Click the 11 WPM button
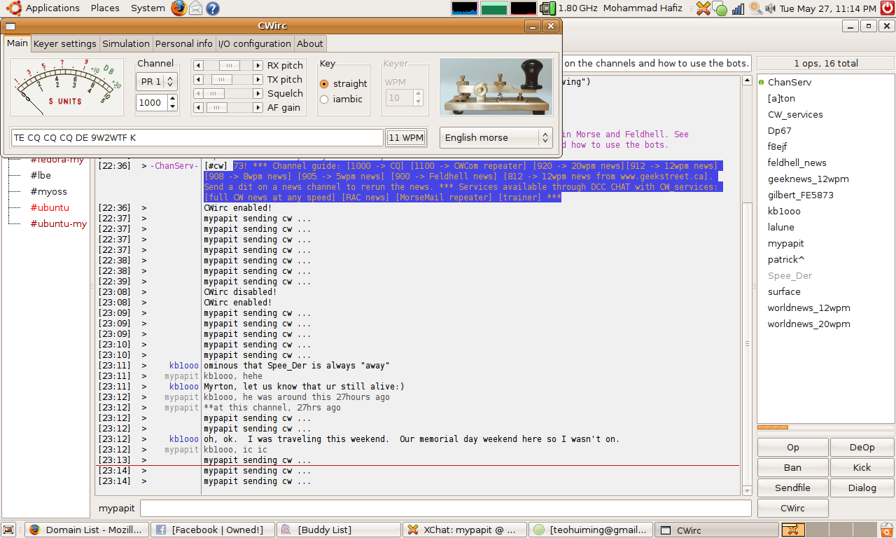This screenshot has width=896, height=538. 406,137
